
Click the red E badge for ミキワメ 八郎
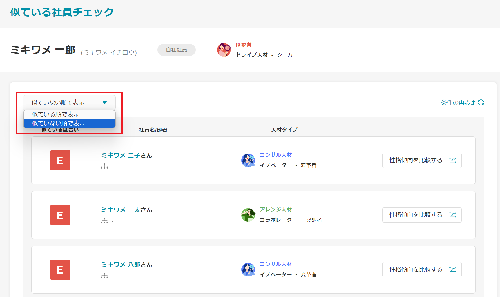(60, 270)
